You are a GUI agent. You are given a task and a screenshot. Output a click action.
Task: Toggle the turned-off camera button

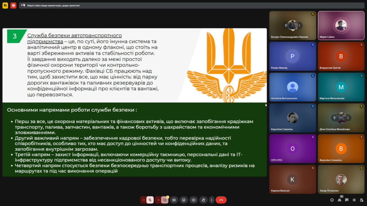click(165, 200)
